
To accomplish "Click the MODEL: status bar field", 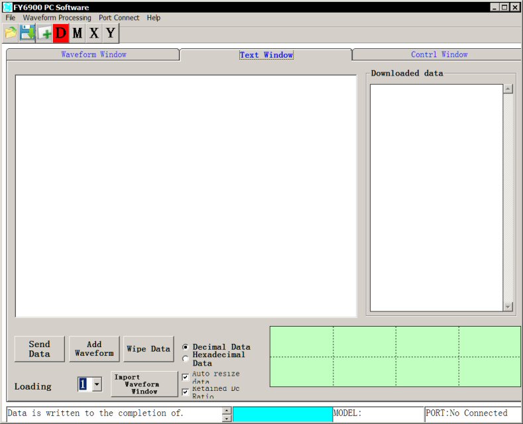I will (x=378, y=414).
